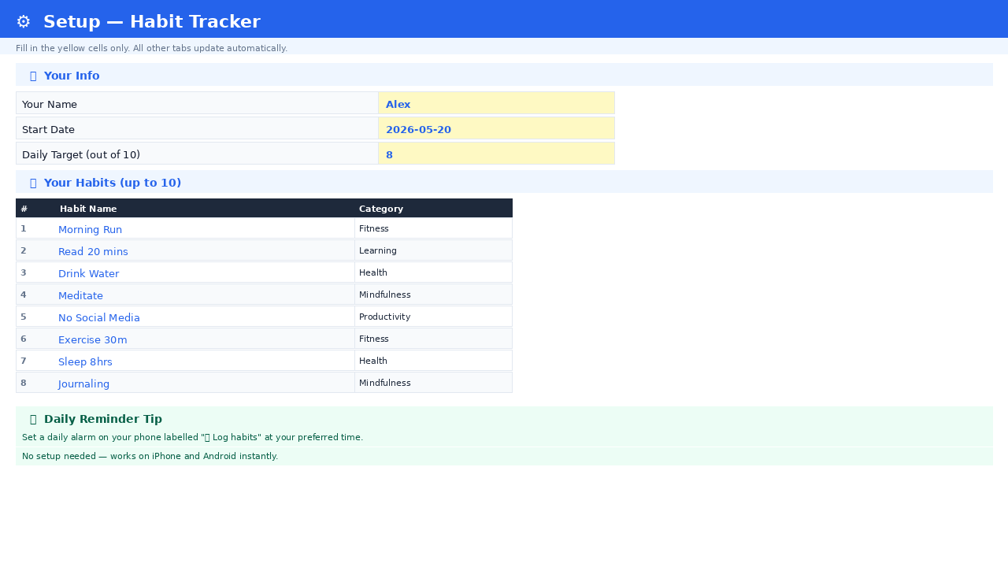Click row number 5 in habits table

[x=24, y=317]
